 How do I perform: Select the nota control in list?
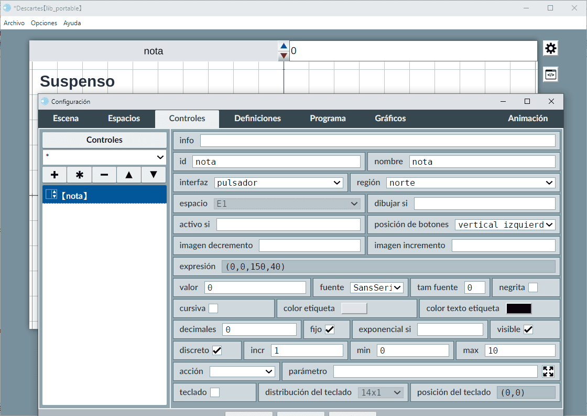click(104, 195)
